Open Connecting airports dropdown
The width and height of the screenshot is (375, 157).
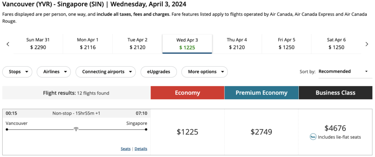[x=105, y=72]
